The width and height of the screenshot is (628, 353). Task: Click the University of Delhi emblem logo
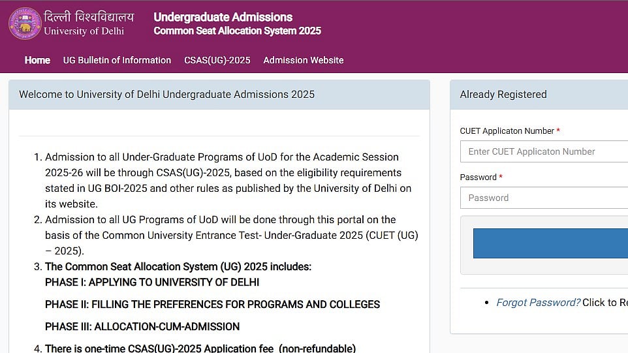tap(25, 23)
